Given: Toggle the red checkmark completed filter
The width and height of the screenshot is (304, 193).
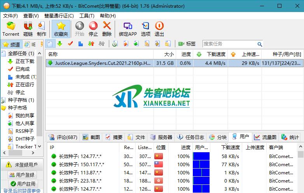Looking at the screenshot, I should coord(70,44).
